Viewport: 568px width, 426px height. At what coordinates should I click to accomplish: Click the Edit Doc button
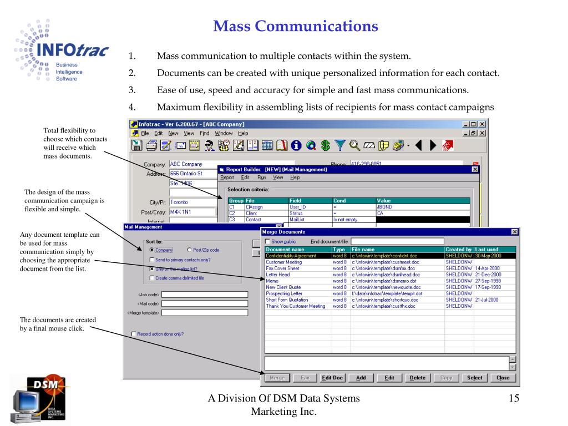coord(332,378)
